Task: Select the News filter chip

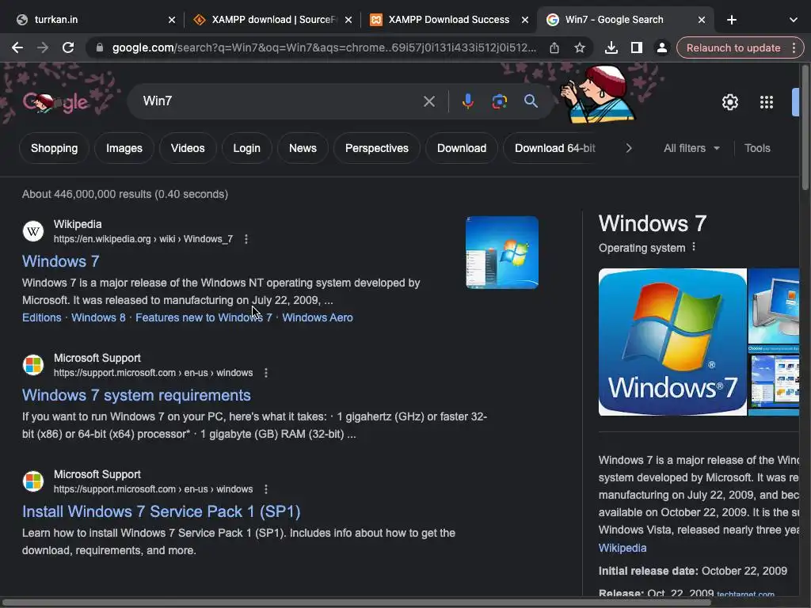Action: coord(303,148)
